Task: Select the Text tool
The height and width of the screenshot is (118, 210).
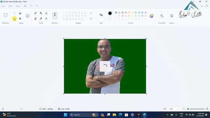Action: pyautogui.click(x=46, y=13)
